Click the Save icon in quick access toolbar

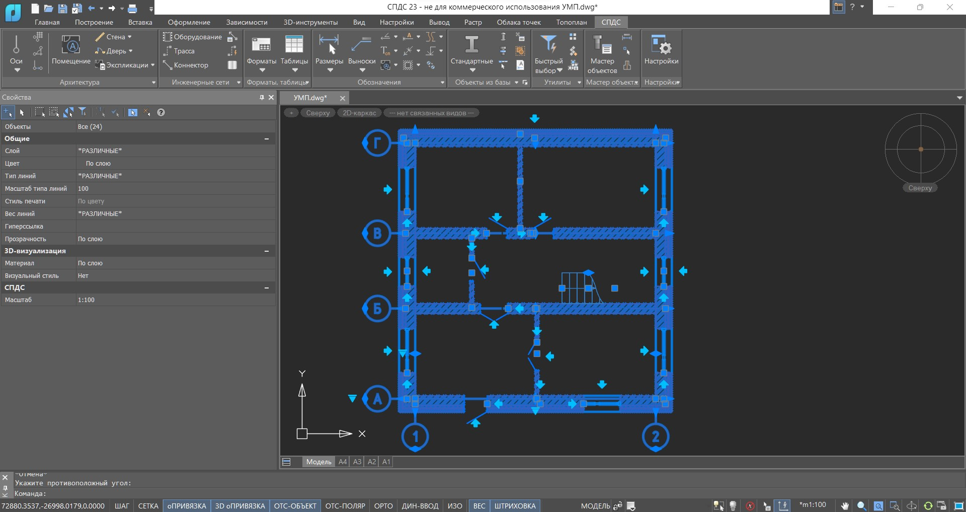tap(63, 8)
